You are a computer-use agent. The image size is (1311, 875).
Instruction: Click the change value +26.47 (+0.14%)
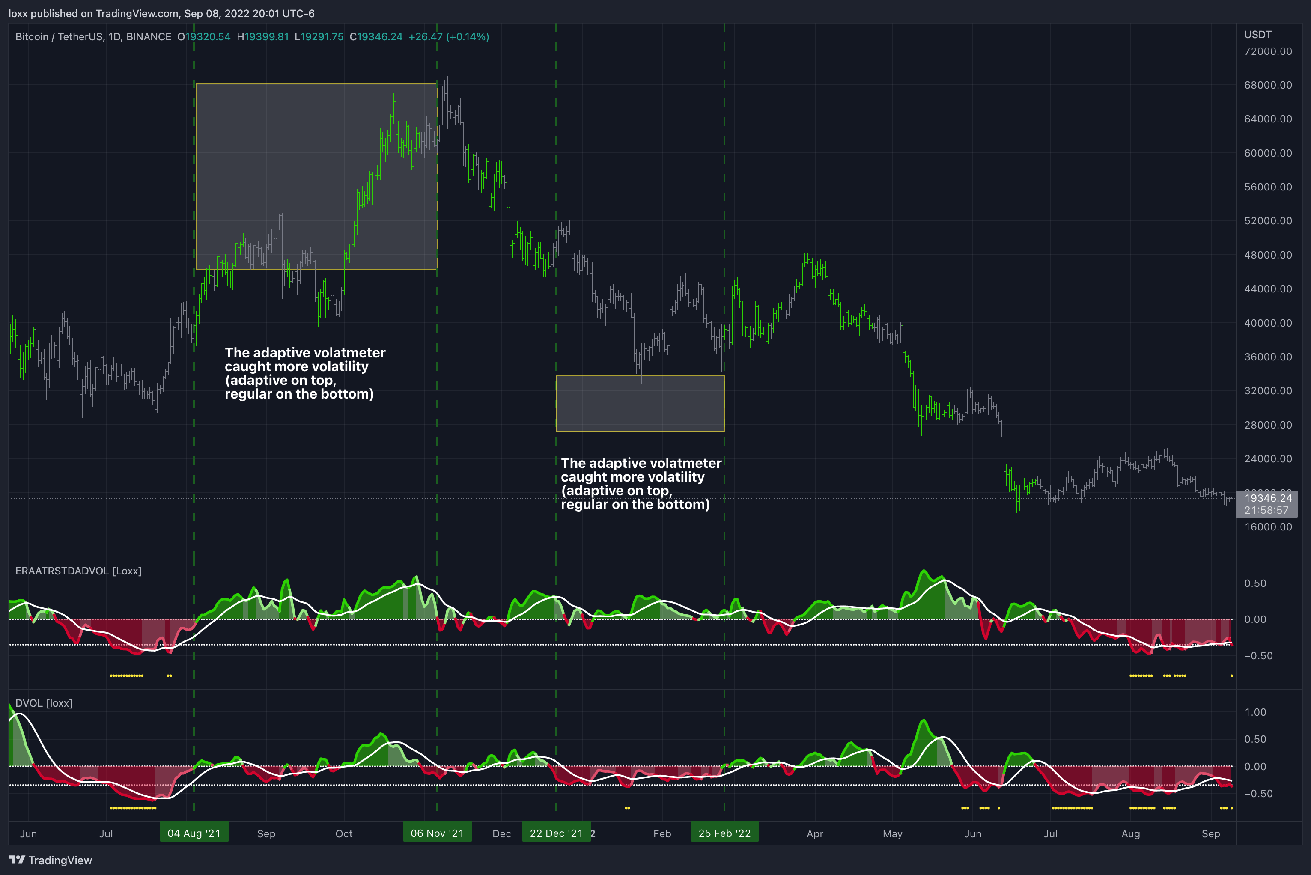(x=449, y=37)
